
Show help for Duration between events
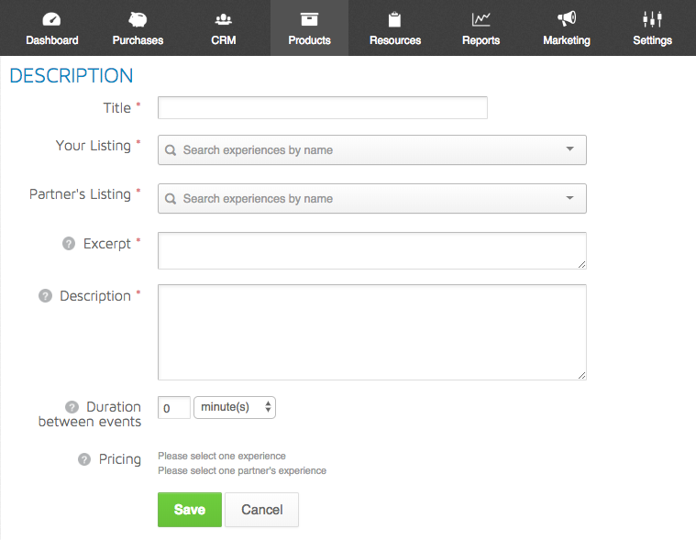[72, 407]
